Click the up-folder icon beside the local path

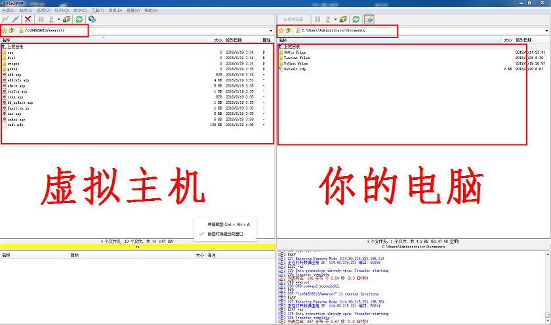(x=289, y=30)
